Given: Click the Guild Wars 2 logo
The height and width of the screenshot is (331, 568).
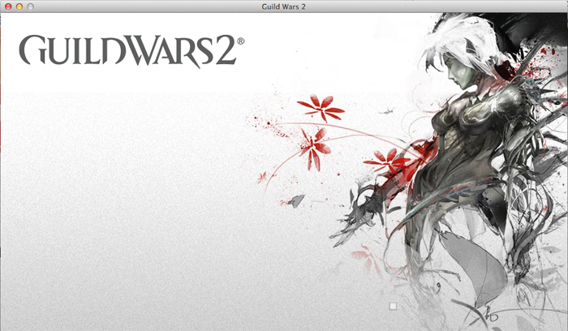Looking at the screenshot, I should tap(131, 50).
